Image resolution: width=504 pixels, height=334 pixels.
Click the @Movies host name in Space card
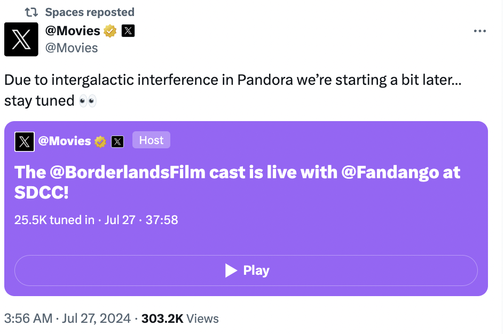[x=65, y=141]
